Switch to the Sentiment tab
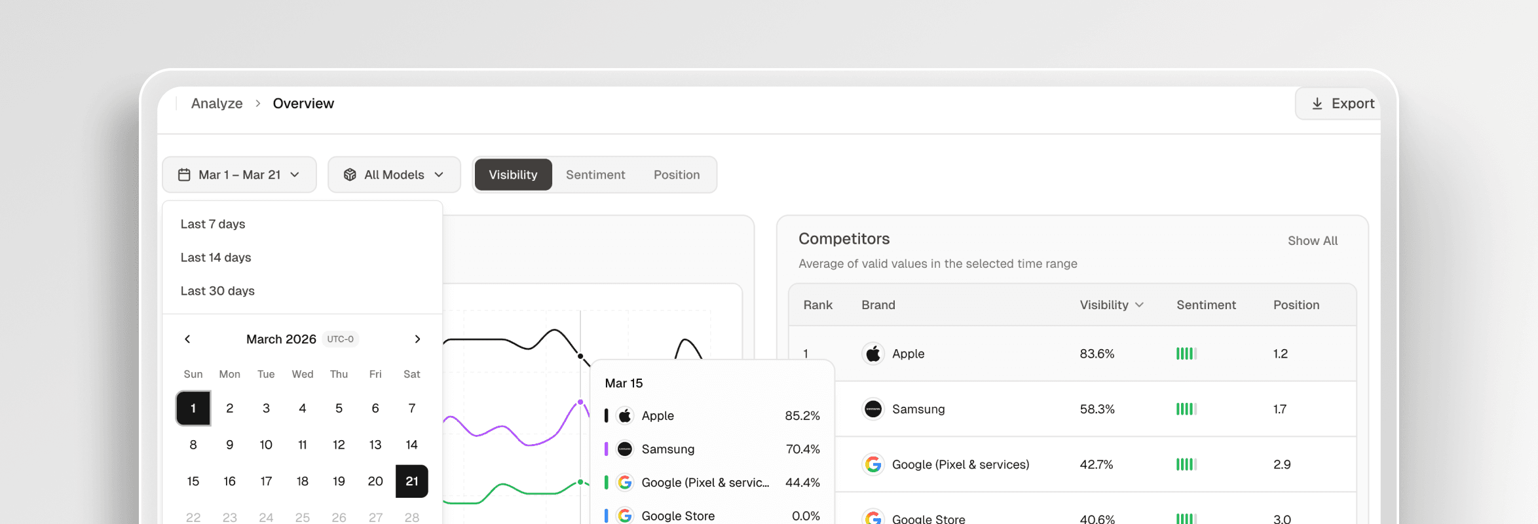Screen dimensions: 1538x524 (x=595, y=175)
